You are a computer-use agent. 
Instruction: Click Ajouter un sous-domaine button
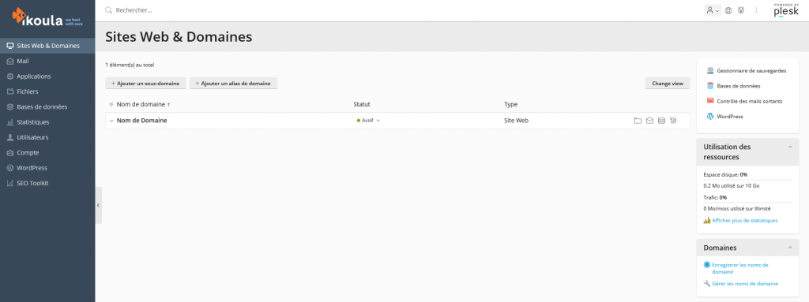[x=145, y=84]
